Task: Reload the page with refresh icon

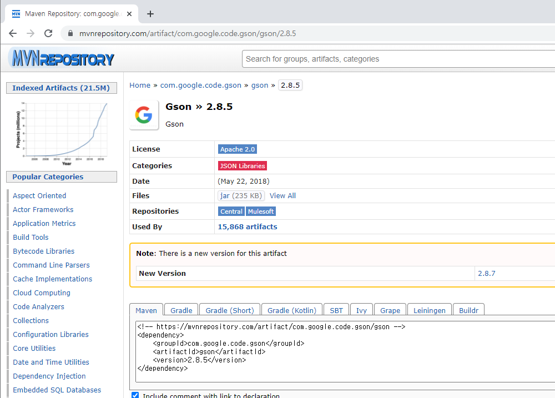Action: tap(48, 33)
